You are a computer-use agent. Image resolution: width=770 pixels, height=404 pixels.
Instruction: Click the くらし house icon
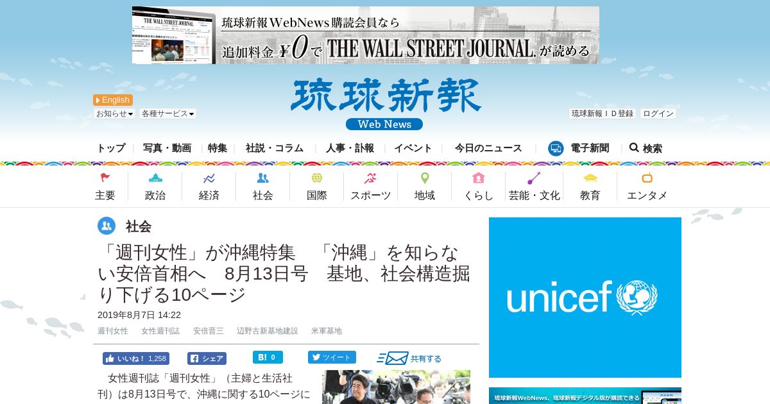tap(478, 178)
